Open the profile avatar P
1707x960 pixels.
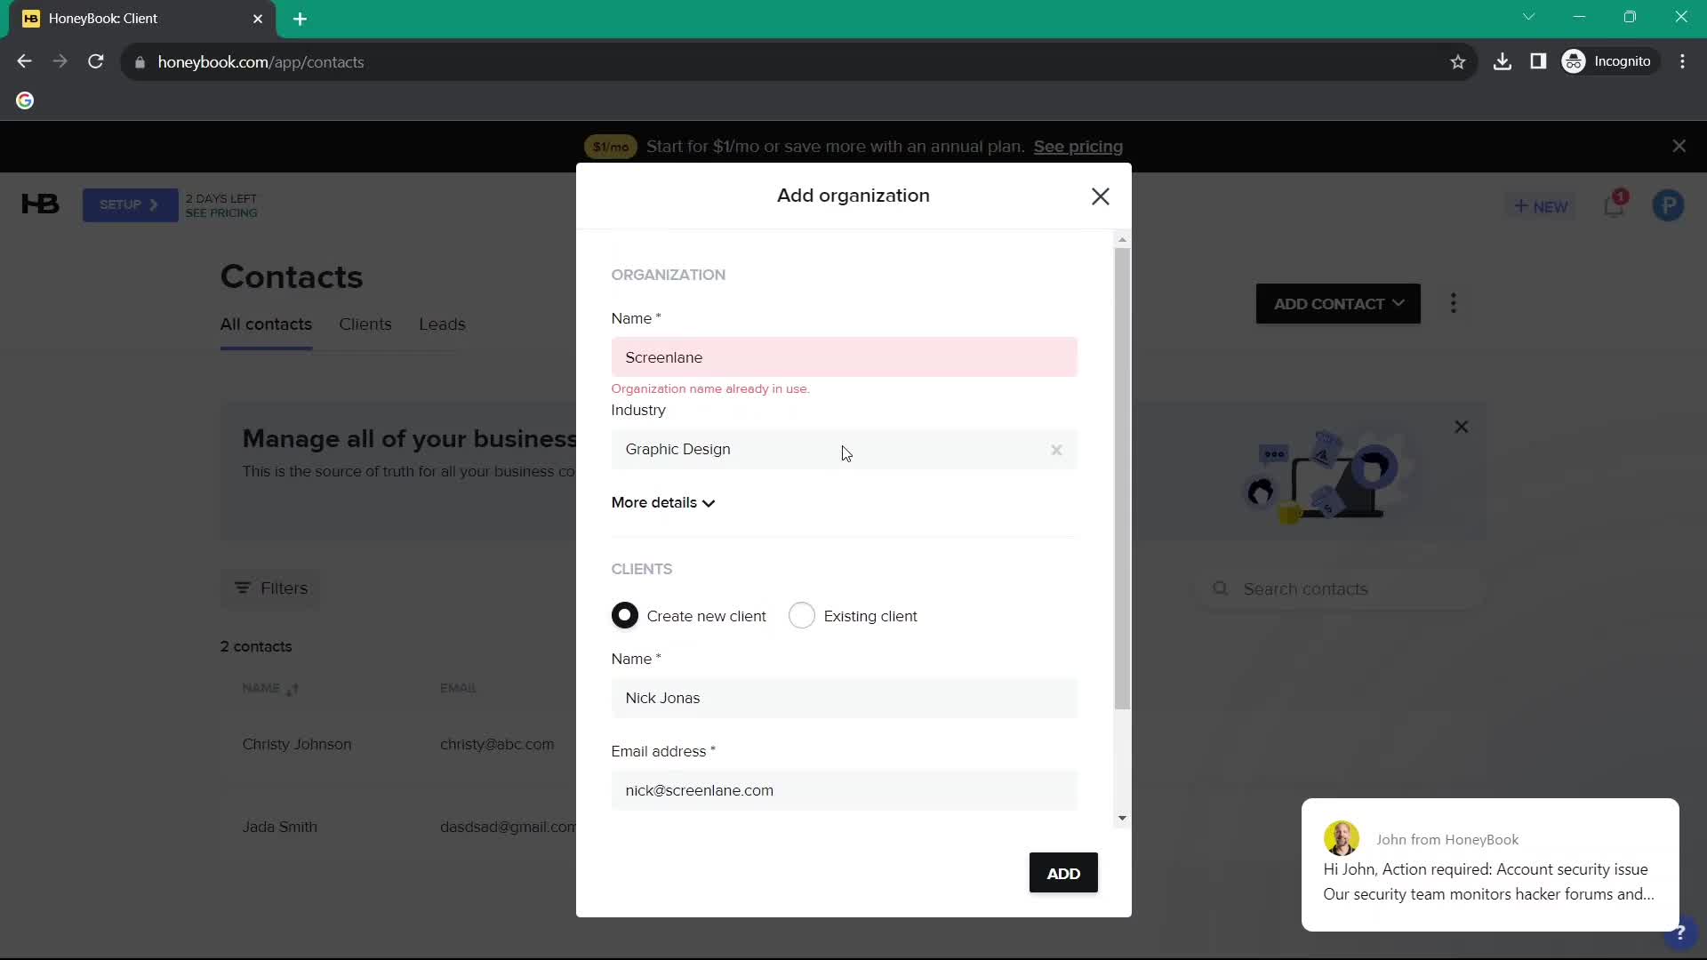1668,206
